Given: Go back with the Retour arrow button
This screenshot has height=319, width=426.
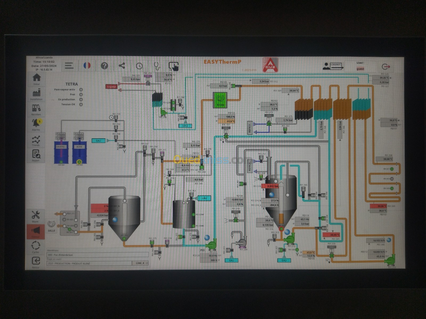Looking at the screenshot, I should click(x=35, y=262).
